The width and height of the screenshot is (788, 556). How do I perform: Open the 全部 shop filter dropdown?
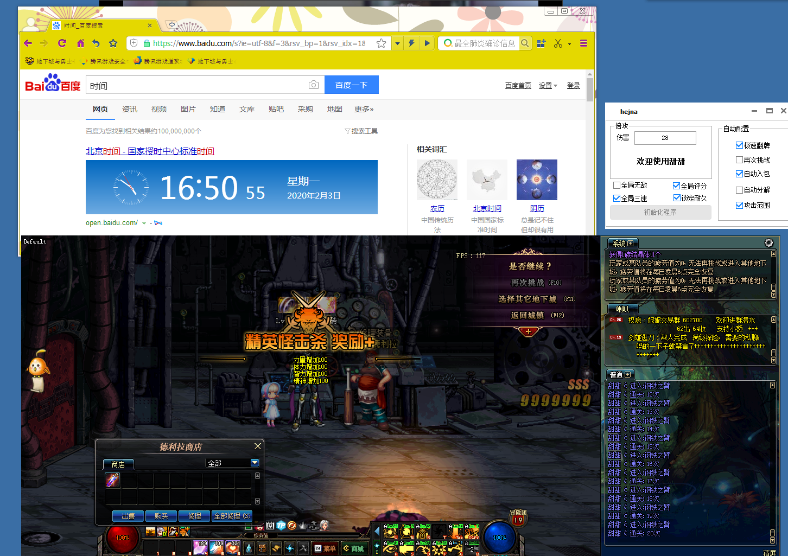[x=255, y=463]
